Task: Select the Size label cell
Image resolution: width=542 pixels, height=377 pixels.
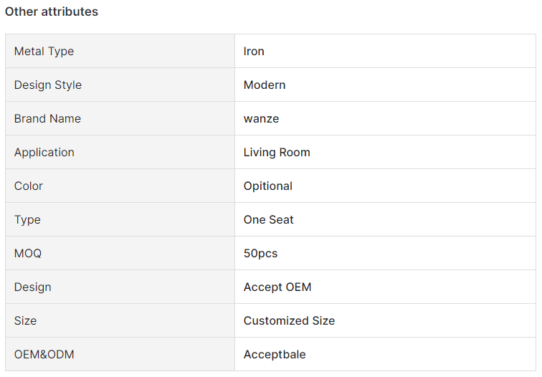Action: [x=120, y=320]
